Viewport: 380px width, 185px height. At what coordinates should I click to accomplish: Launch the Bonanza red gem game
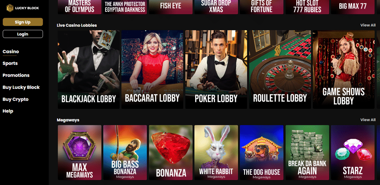point(171,152)
